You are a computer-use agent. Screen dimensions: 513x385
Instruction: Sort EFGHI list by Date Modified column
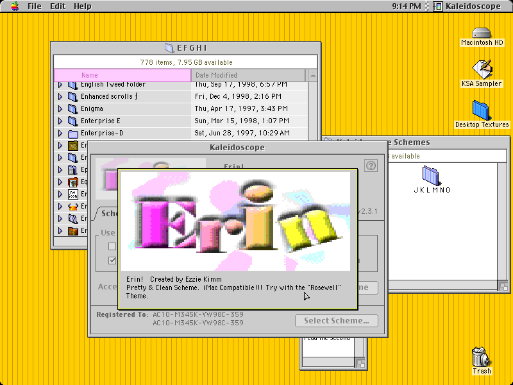click(248, 75)
